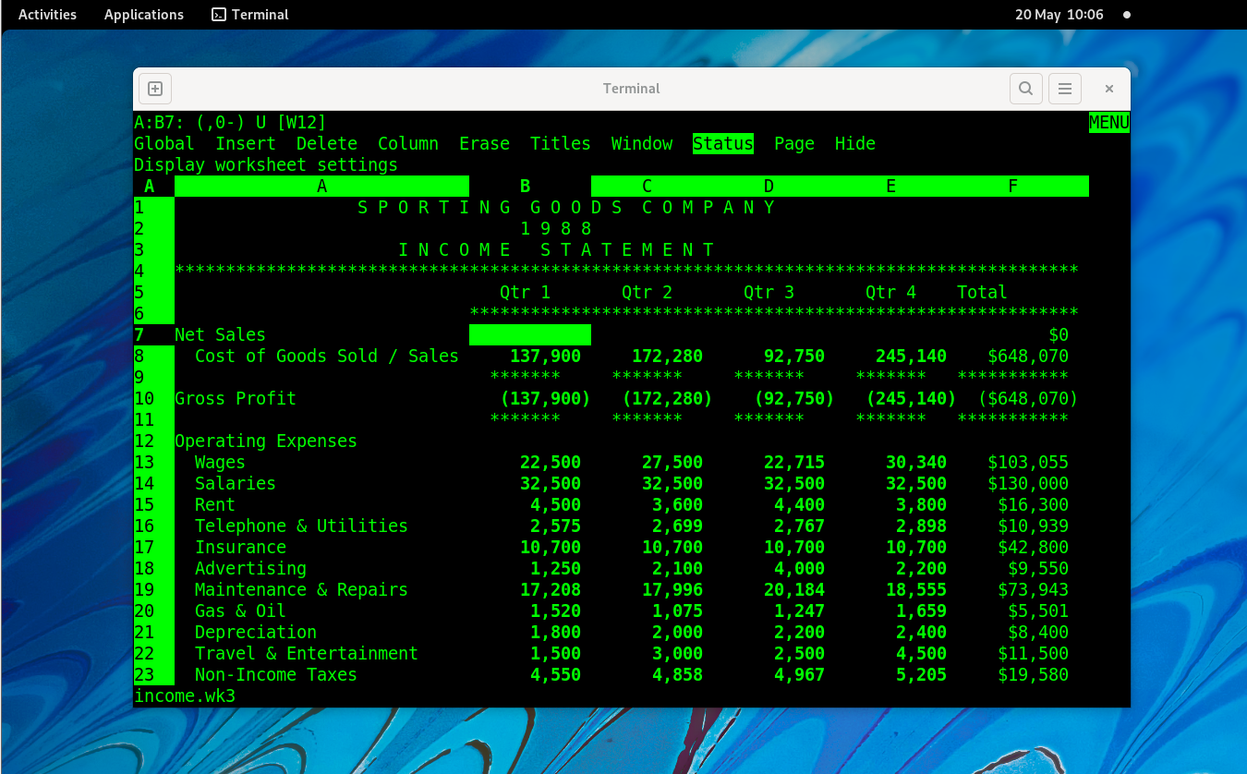Select the Titles menu option
This screenshot has width=1247, height=774.
click(560, 143)
